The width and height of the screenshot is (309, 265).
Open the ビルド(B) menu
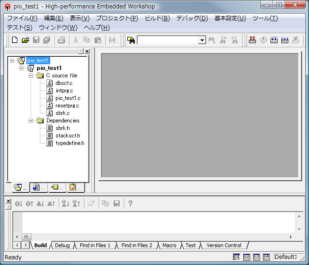tap(157, 18)
